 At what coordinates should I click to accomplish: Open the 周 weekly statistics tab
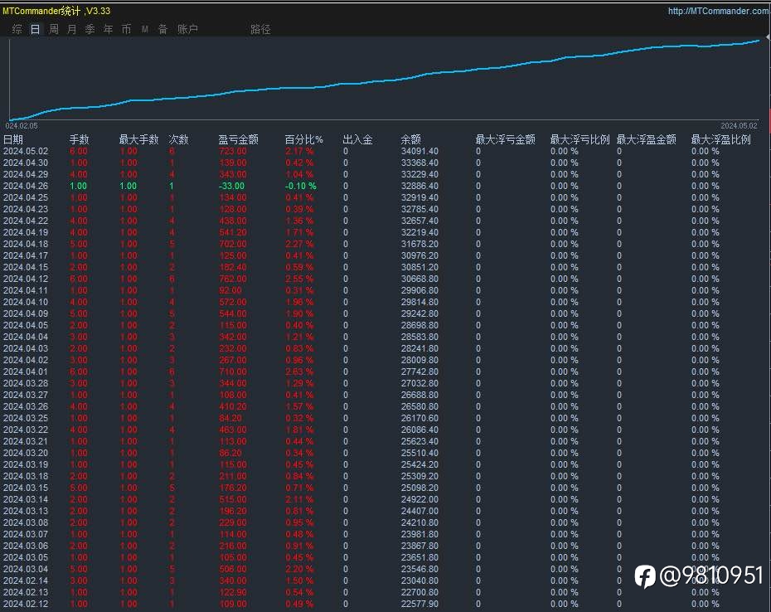pos(54,29)
